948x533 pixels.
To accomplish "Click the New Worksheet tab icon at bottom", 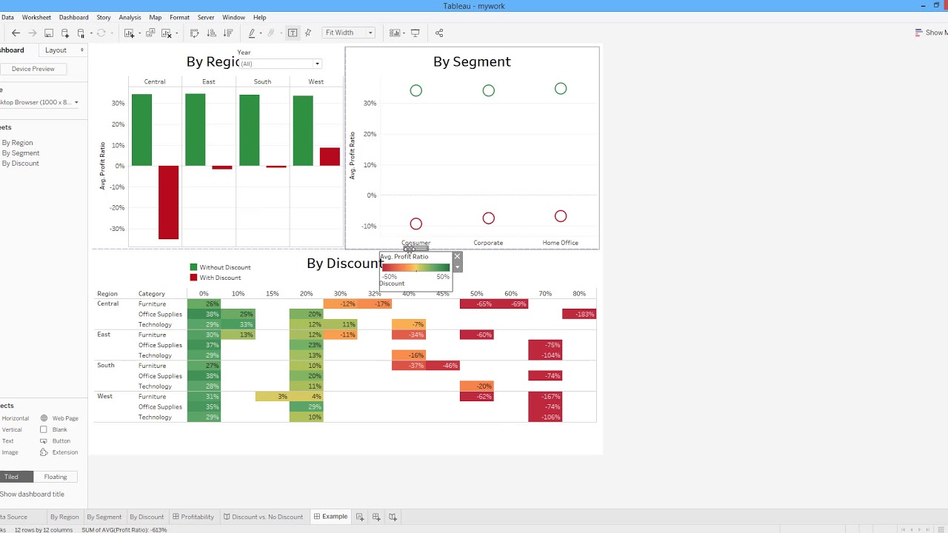I will (x=360, y=517).
